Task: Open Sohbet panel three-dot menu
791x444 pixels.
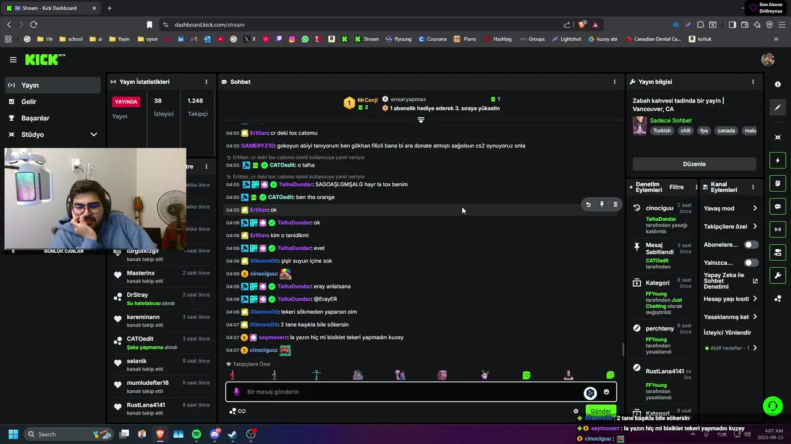Action: pyautogui.click(x=614, y=81)
